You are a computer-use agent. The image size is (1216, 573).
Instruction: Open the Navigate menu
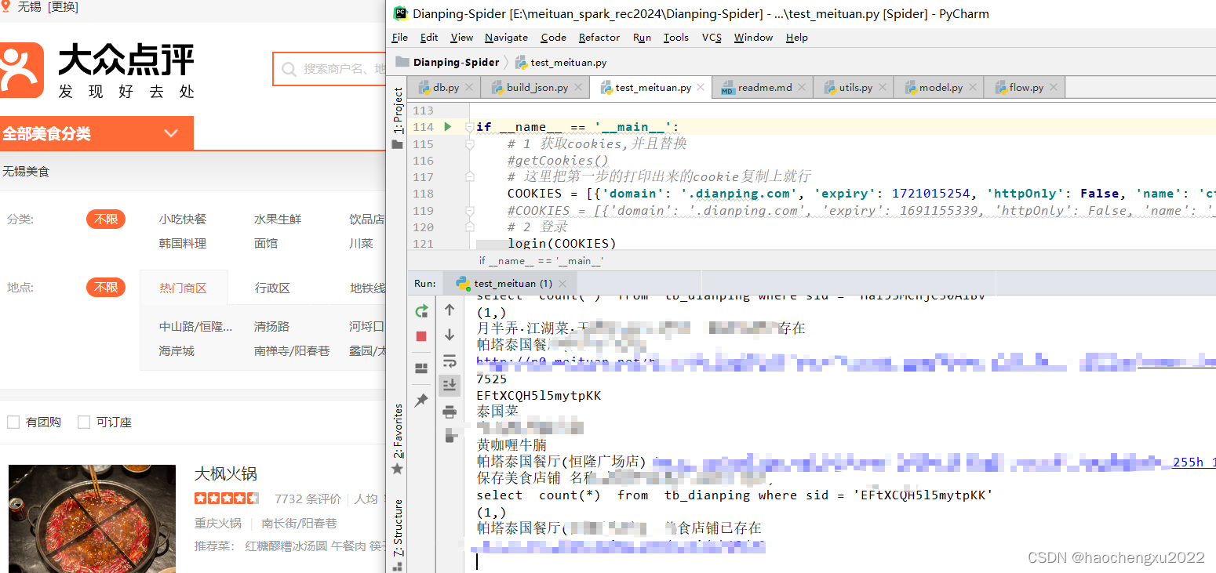tap(506, 37)
